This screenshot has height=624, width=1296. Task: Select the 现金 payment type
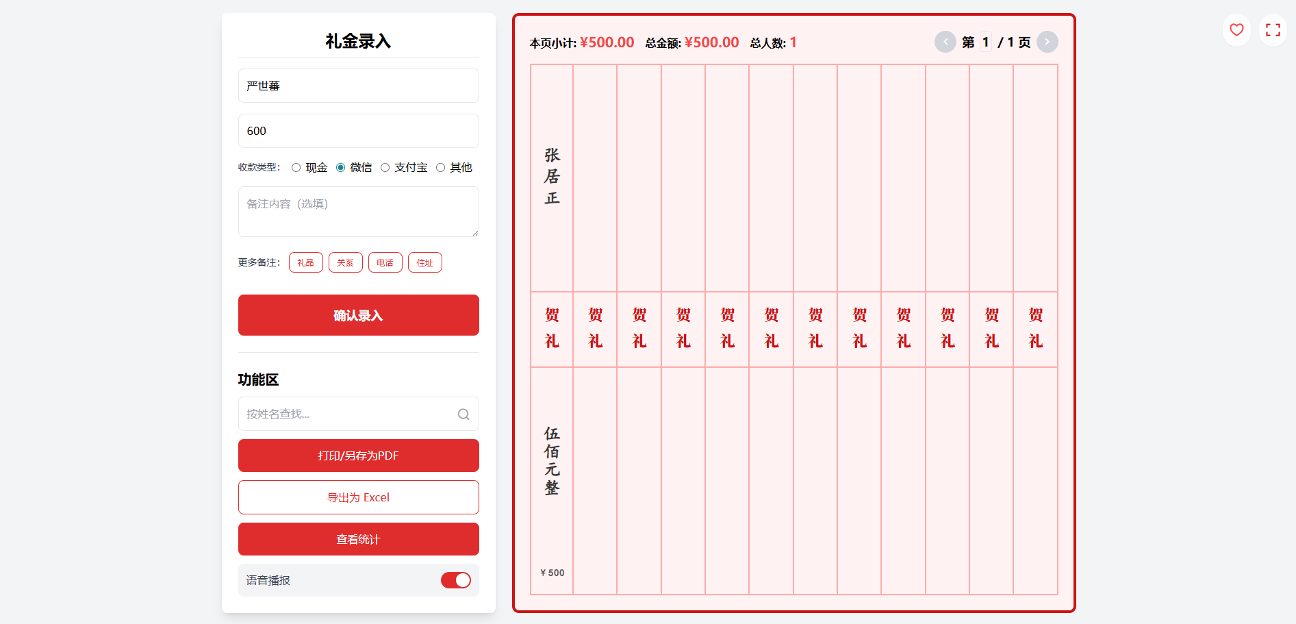point(296,167)
